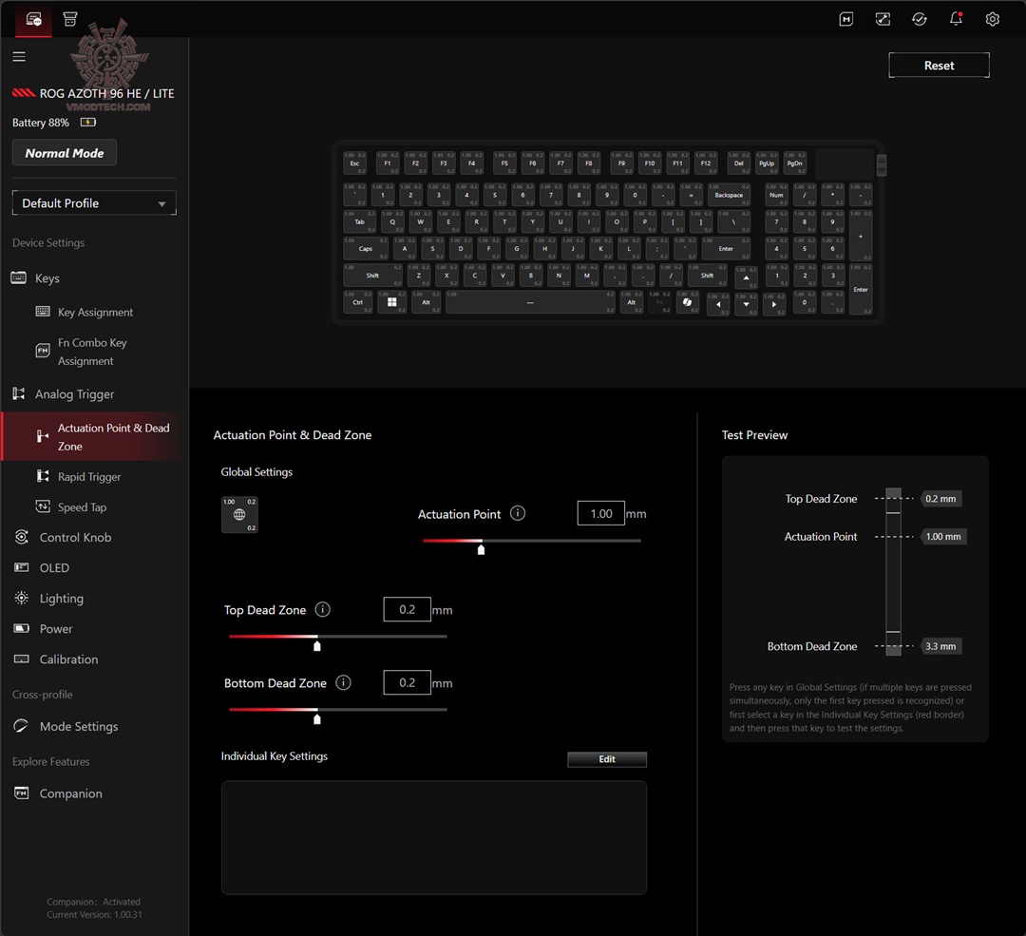Click the left Ctrl key on diagram
This screenshot has height=936, width=1026.
coord(358,302)
